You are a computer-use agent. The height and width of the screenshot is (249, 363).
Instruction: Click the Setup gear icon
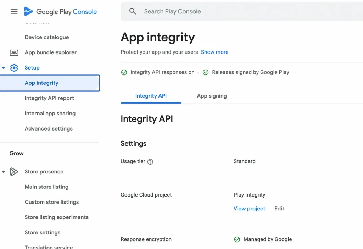click(14, 68)
